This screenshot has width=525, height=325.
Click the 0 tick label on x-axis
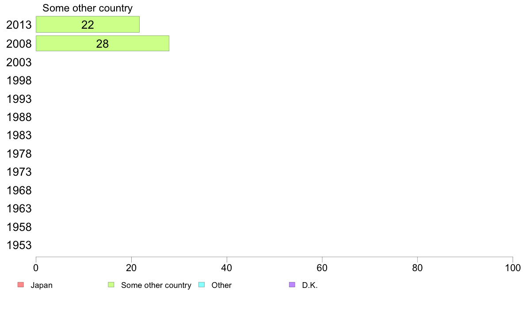click(x=36, y=268)
